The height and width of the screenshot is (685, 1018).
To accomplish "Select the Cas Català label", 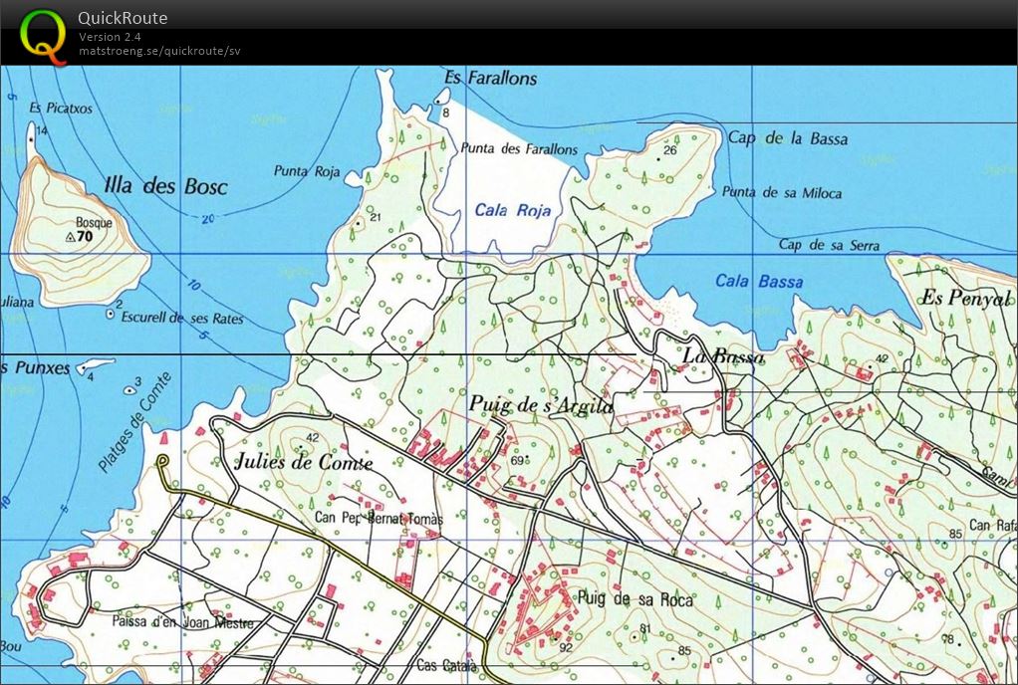I will pyautogui.click(x=446, y=665).
